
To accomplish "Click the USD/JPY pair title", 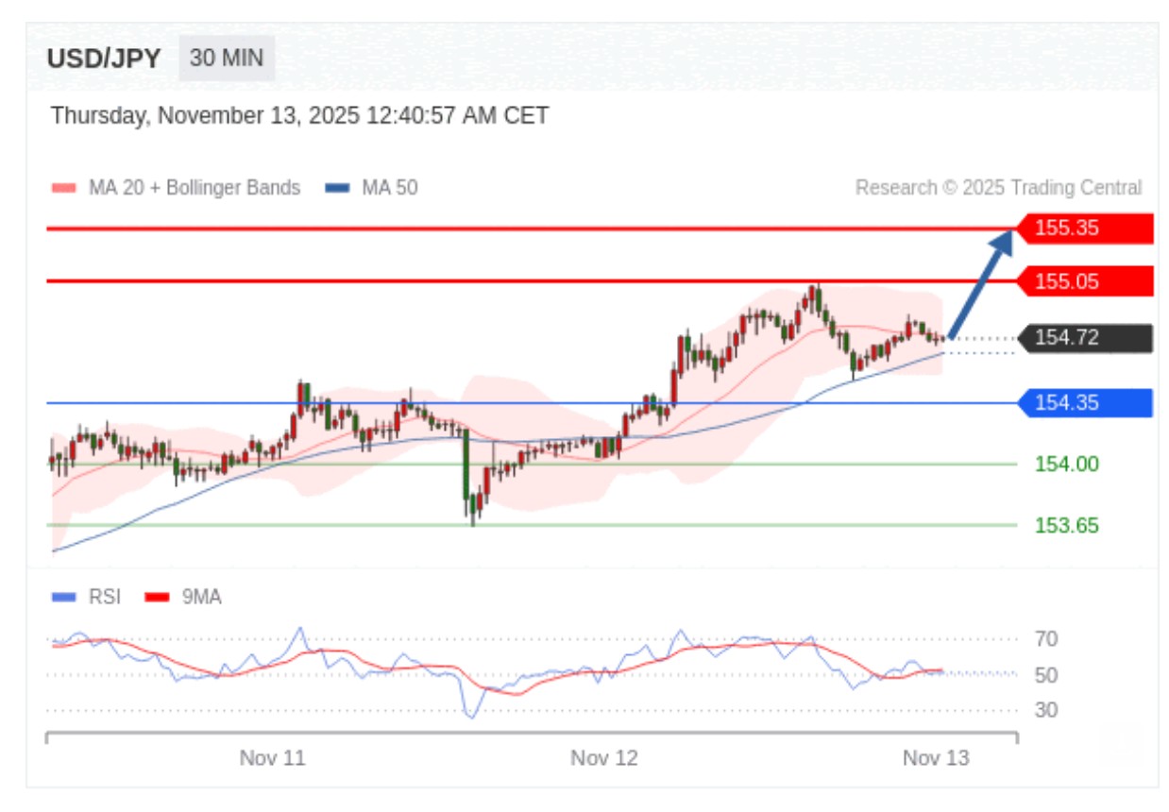I will (104, 59).
